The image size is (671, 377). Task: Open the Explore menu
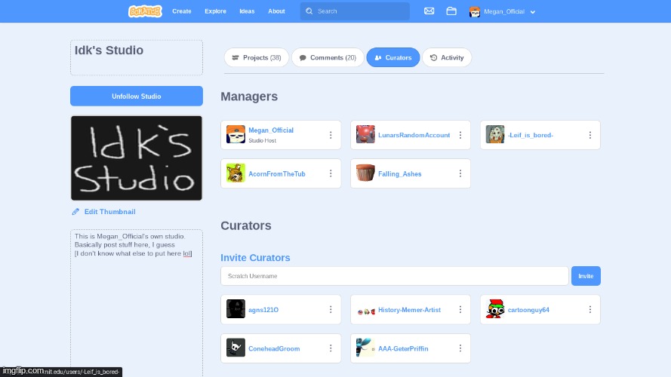click(x=215, y=11)
